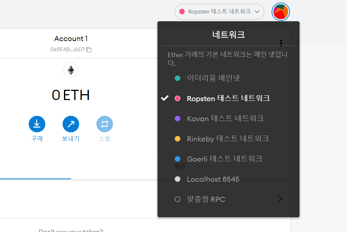
Task: Click the Ethereum logo icon
Action: click(71, 70)
